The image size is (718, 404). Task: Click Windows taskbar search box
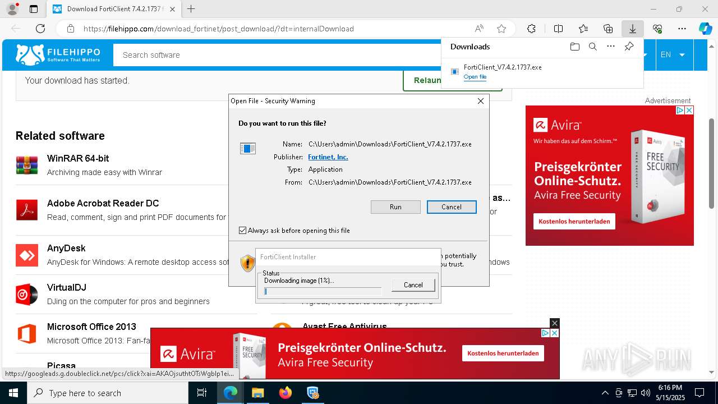point(108,393)
